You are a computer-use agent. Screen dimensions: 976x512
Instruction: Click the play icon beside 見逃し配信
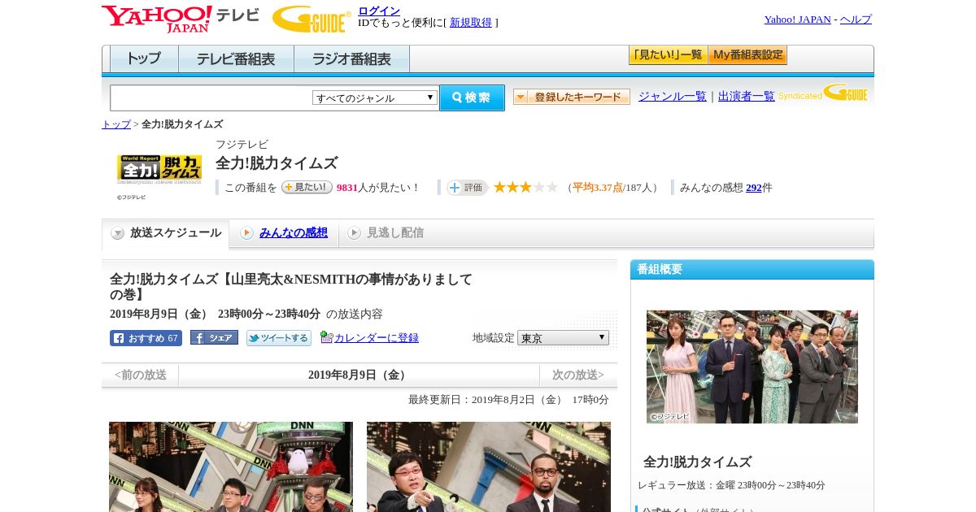pyautogui.click(x=354, y=233)
